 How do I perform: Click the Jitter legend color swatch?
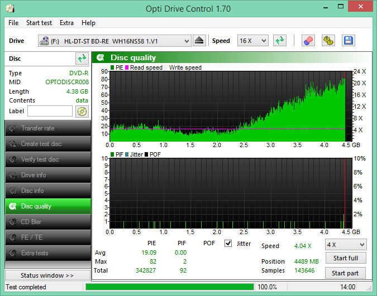(x=127, y=154)
